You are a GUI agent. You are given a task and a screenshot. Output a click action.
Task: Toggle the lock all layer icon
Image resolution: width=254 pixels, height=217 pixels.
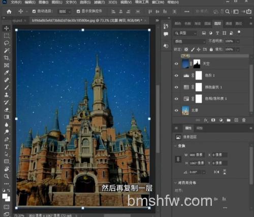click(211, 49)
